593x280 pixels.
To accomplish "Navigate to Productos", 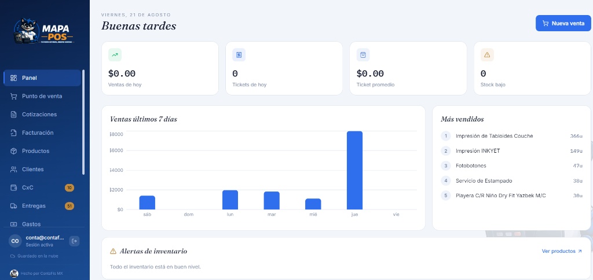I will (x=42, y=151).
